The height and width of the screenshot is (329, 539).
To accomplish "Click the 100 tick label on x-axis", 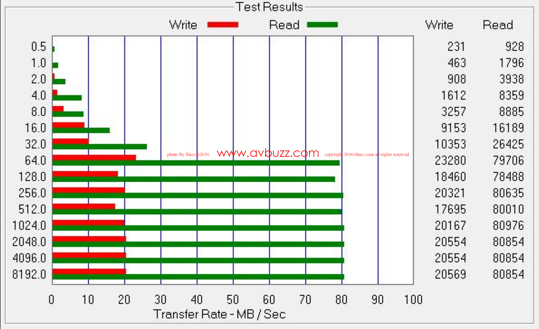I will (413, 300).
